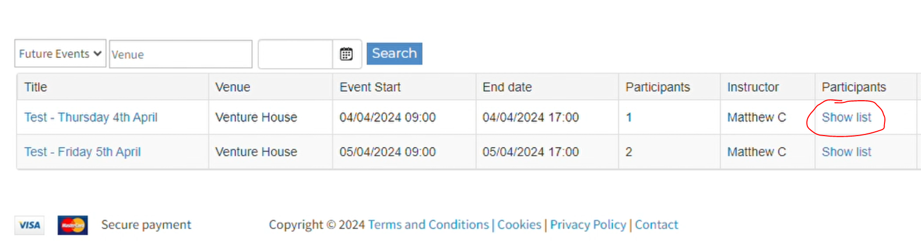The image size is (921, 247).
Task: Click the Venue filter input field
Action: tap(180, 55)
